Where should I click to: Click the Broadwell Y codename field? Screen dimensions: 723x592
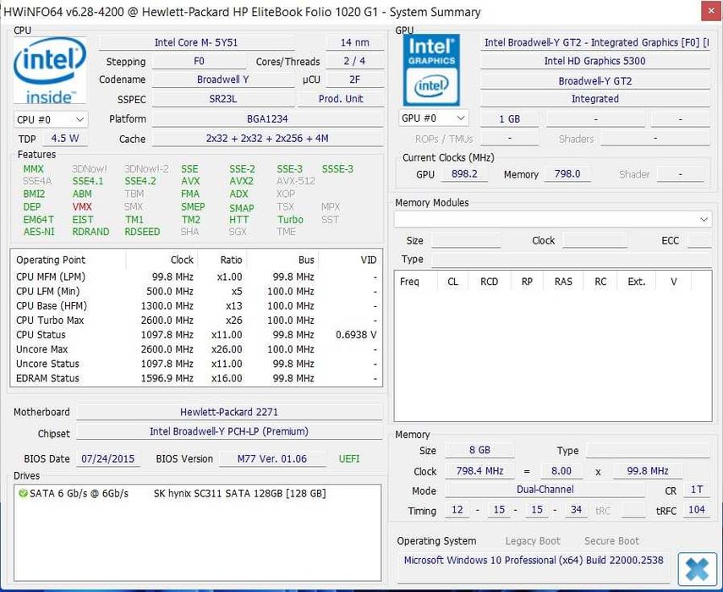pos(222,79)
